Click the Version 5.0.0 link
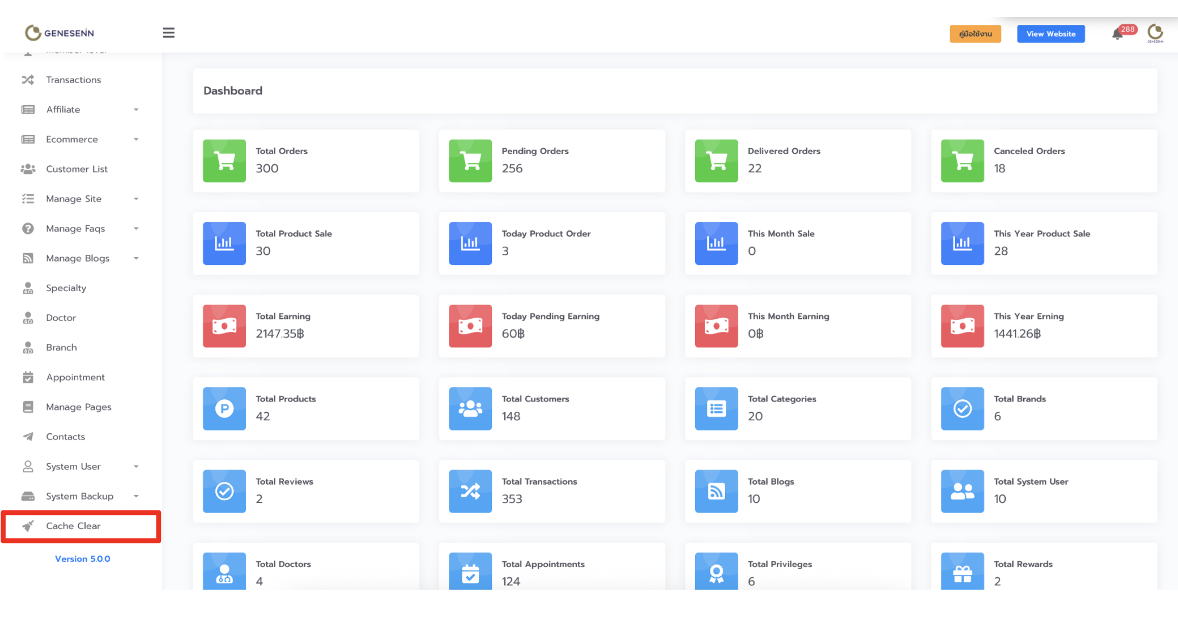This screenshot has width=1178, height=621. [82, 559]
